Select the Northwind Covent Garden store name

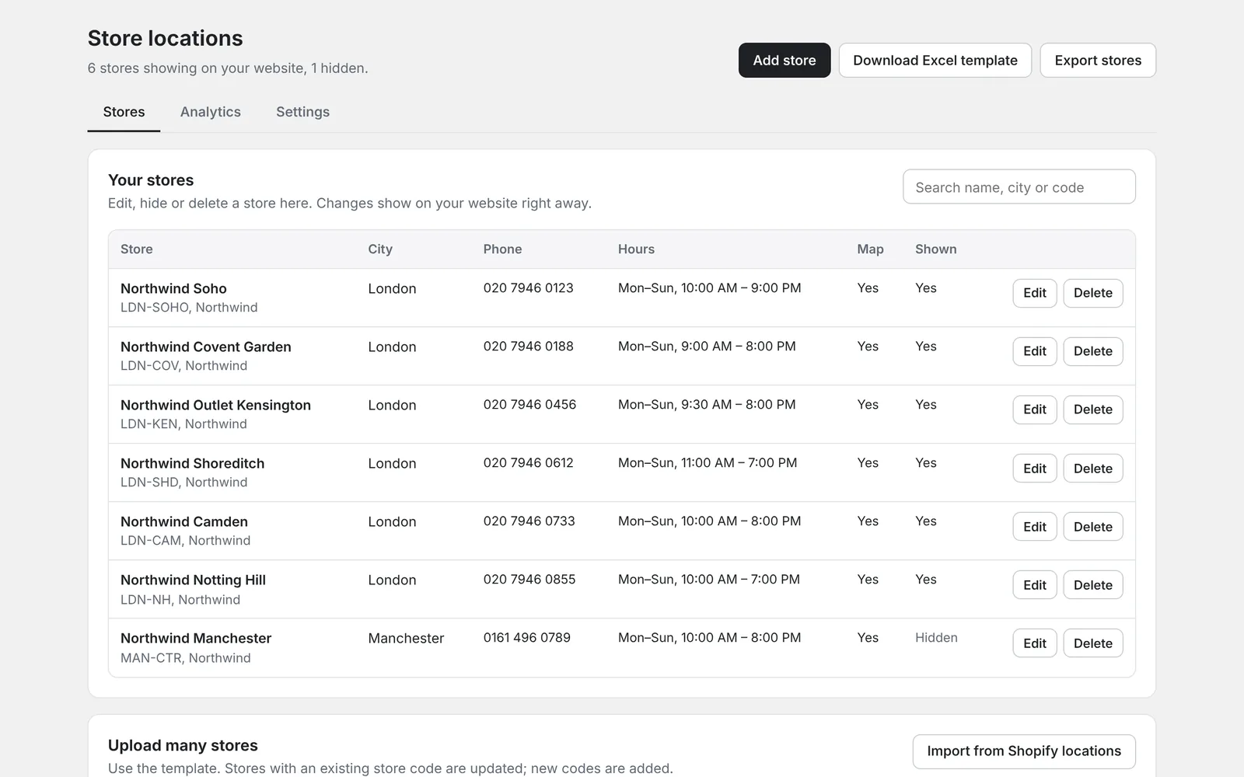206,347
